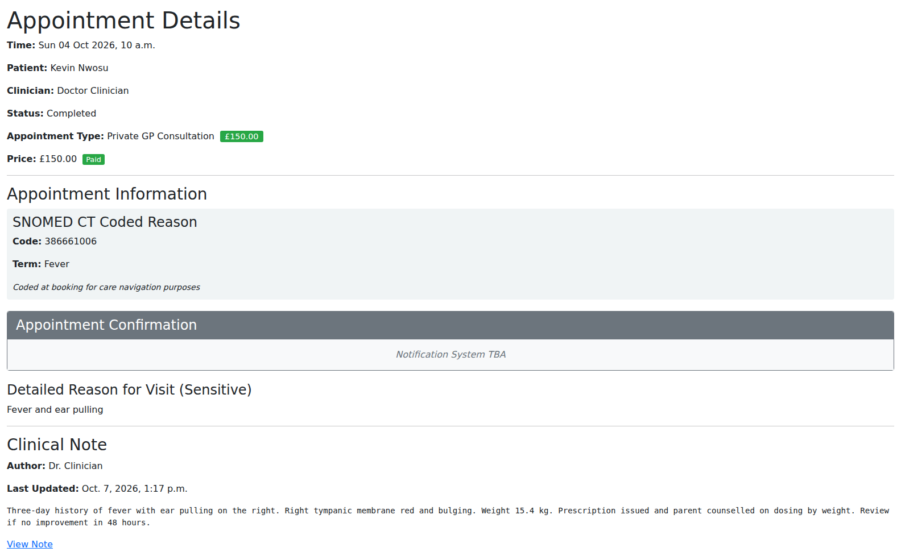The width and height of the screenshot is (901, 556).
Task: Select patient name Kevin Nwosu
Action: click(79, 68)
